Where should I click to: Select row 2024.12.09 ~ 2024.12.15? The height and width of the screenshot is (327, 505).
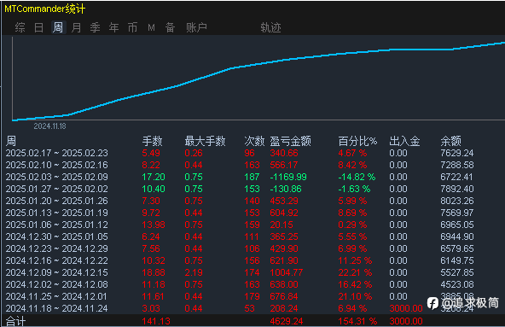click(x=240, y=272)
